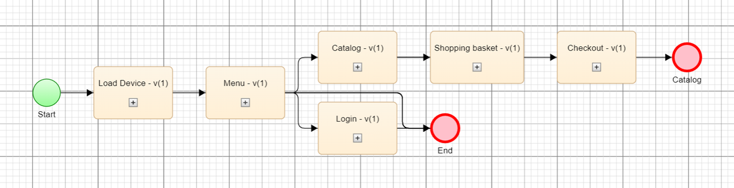The height and width of the screenshot is (188, 734).
Task: Select the green Start event circle
Action: coord(46,93)
